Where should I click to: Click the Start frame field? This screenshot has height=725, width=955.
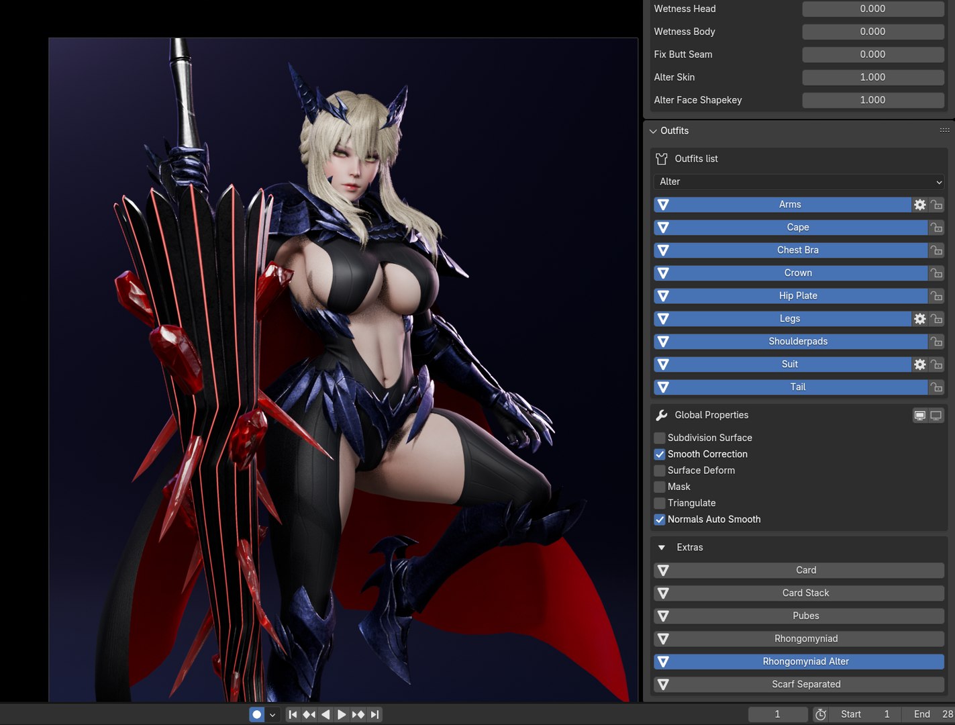tap(866, 714)
